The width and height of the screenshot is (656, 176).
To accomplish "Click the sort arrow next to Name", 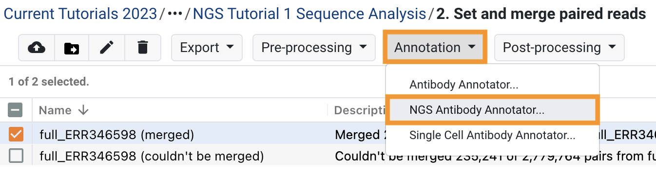I will tap(83, 110).
